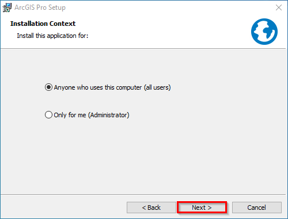The height and width of the screenshot is (219, 288).
Task: Select the Only for me radio circle
Action: click(48, 115)
